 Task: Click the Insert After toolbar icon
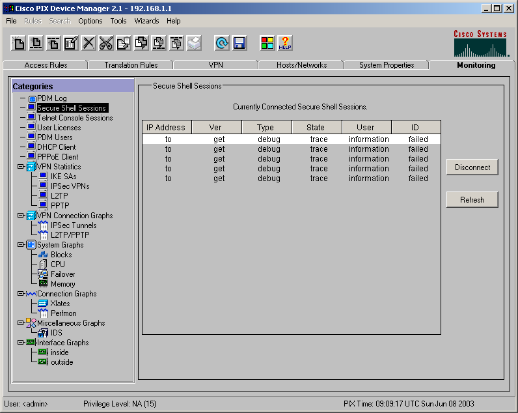click(53, 43)
